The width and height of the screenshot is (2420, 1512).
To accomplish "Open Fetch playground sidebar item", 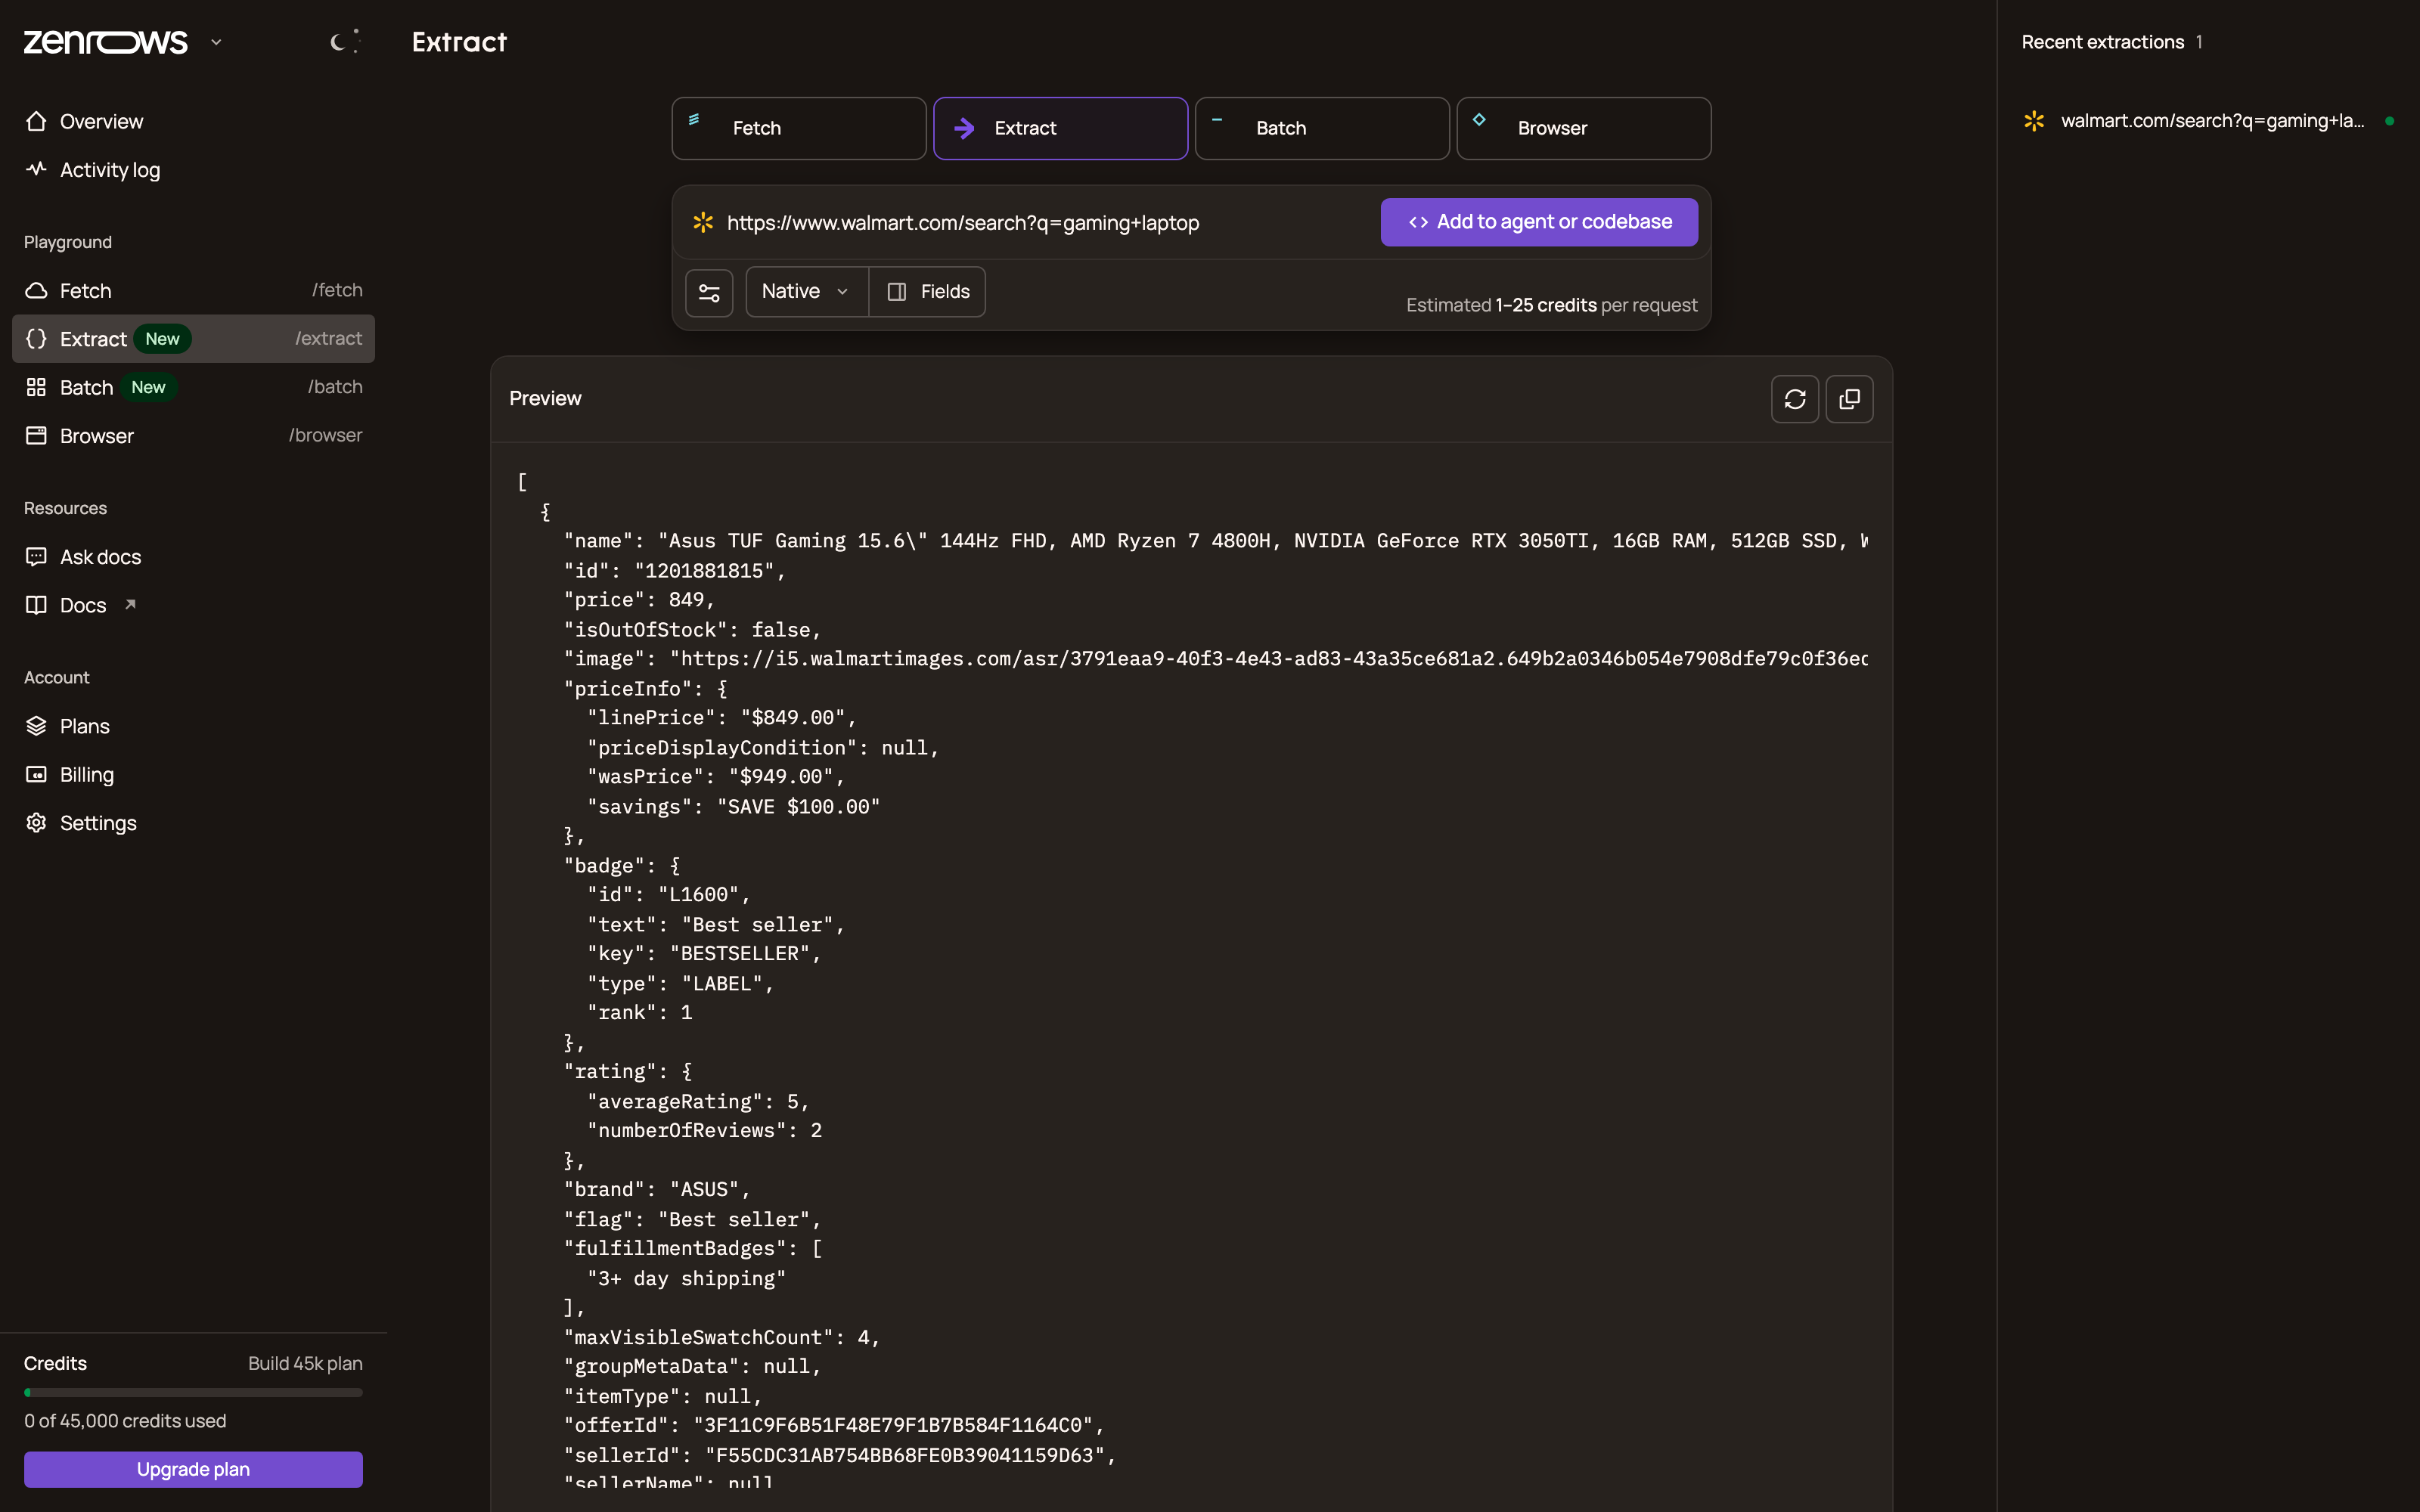I will (x=193, y=290).
